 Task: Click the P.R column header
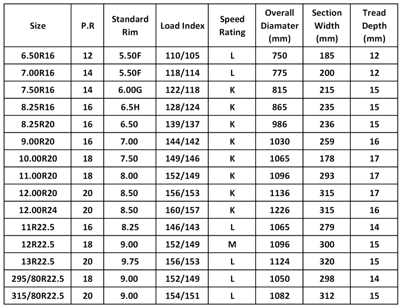point(87,26)
